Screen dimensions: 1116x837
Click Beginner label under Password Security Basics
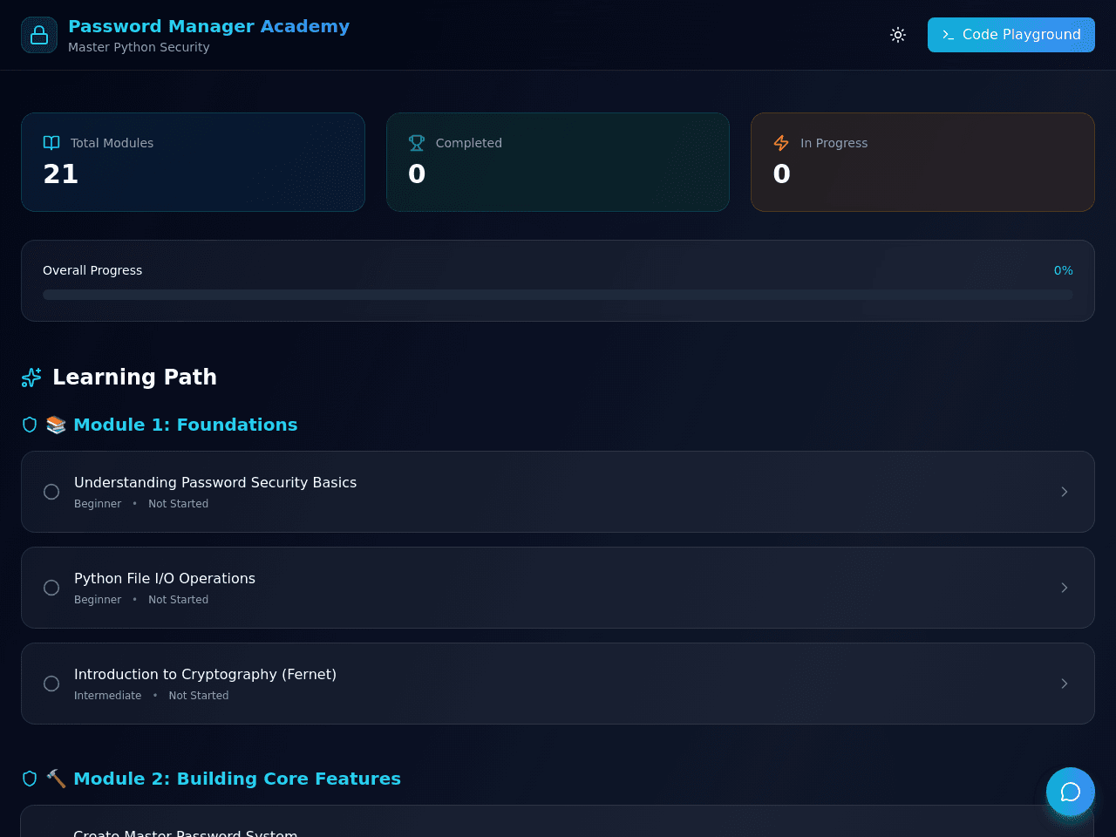tap(98, 504)
